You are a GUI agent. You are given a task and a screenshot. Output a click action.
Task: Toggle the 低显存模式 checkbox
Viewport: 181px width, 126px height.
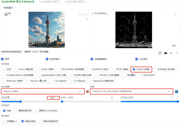47,59
